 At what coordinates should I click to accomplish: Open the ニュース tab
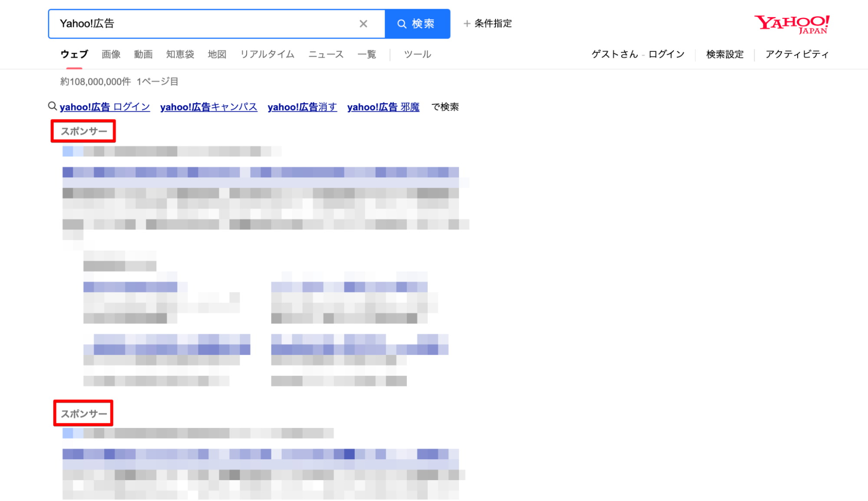pos(326,54)
